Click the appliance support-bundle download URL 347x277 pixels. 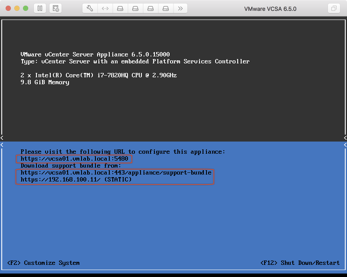point(116,173)
